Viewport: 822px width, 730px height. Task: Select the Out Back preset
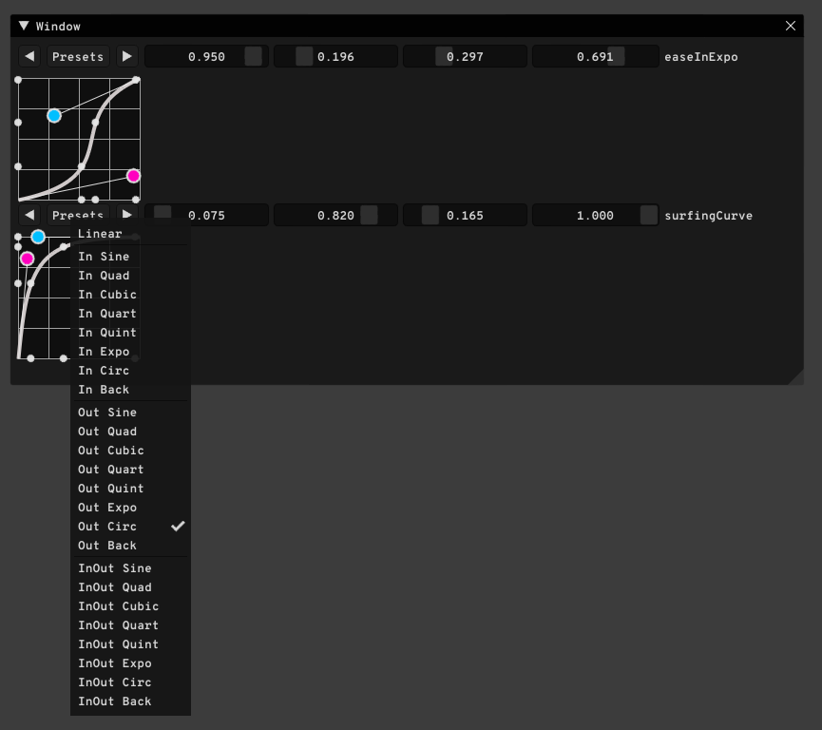(130, 546)
